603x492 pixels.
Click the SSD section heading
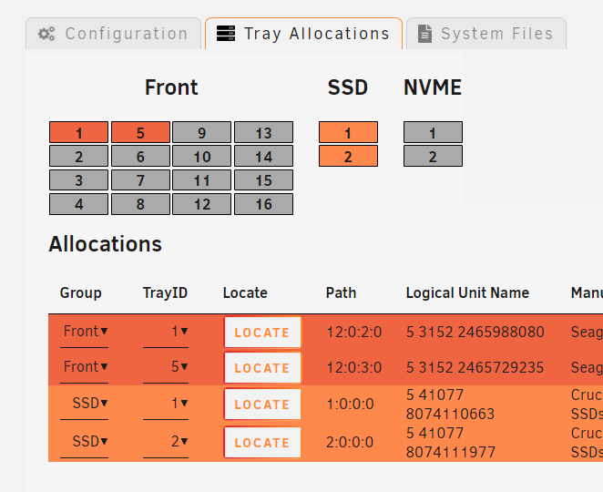click(x=348, y=87)
